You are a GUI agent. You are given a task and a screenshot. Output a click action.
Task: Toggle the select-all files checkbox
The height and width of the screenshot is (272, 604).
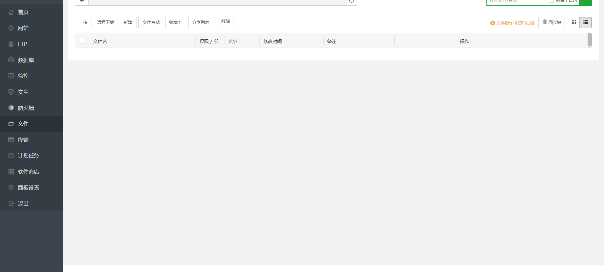[x=83, y=41]
